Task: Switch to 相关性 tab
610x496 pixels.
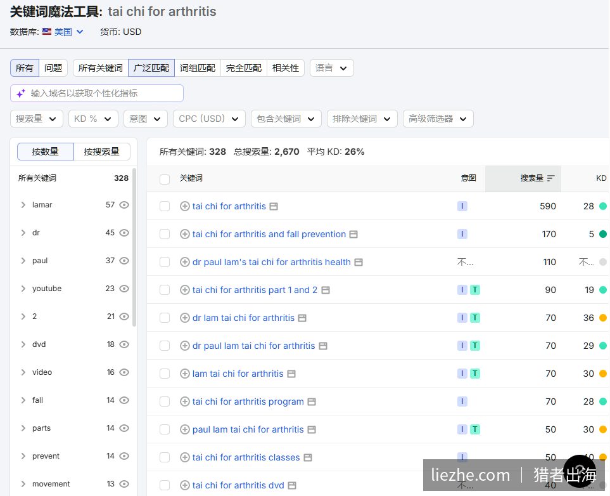Action: 286,69
